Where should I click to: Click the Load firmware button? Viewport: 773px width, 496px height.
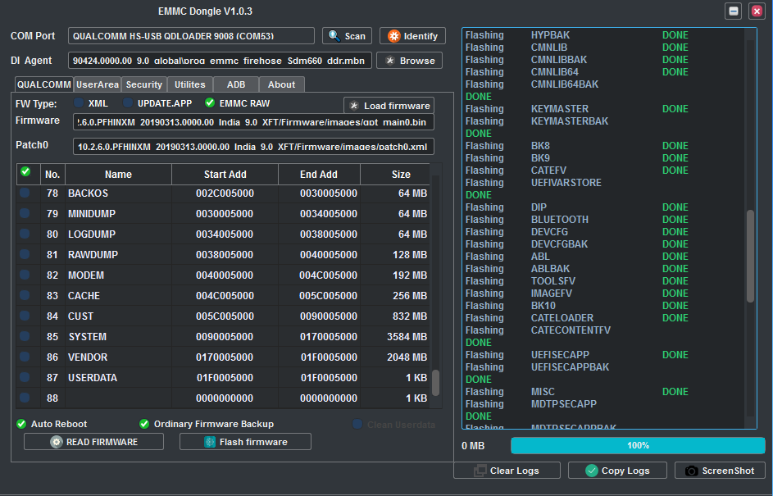coord(389,106)
